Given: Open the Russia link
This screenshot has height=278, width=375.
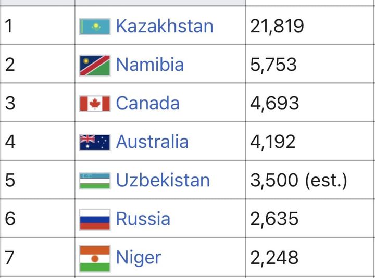Looking at the screenshot, I should pos(143,219).
